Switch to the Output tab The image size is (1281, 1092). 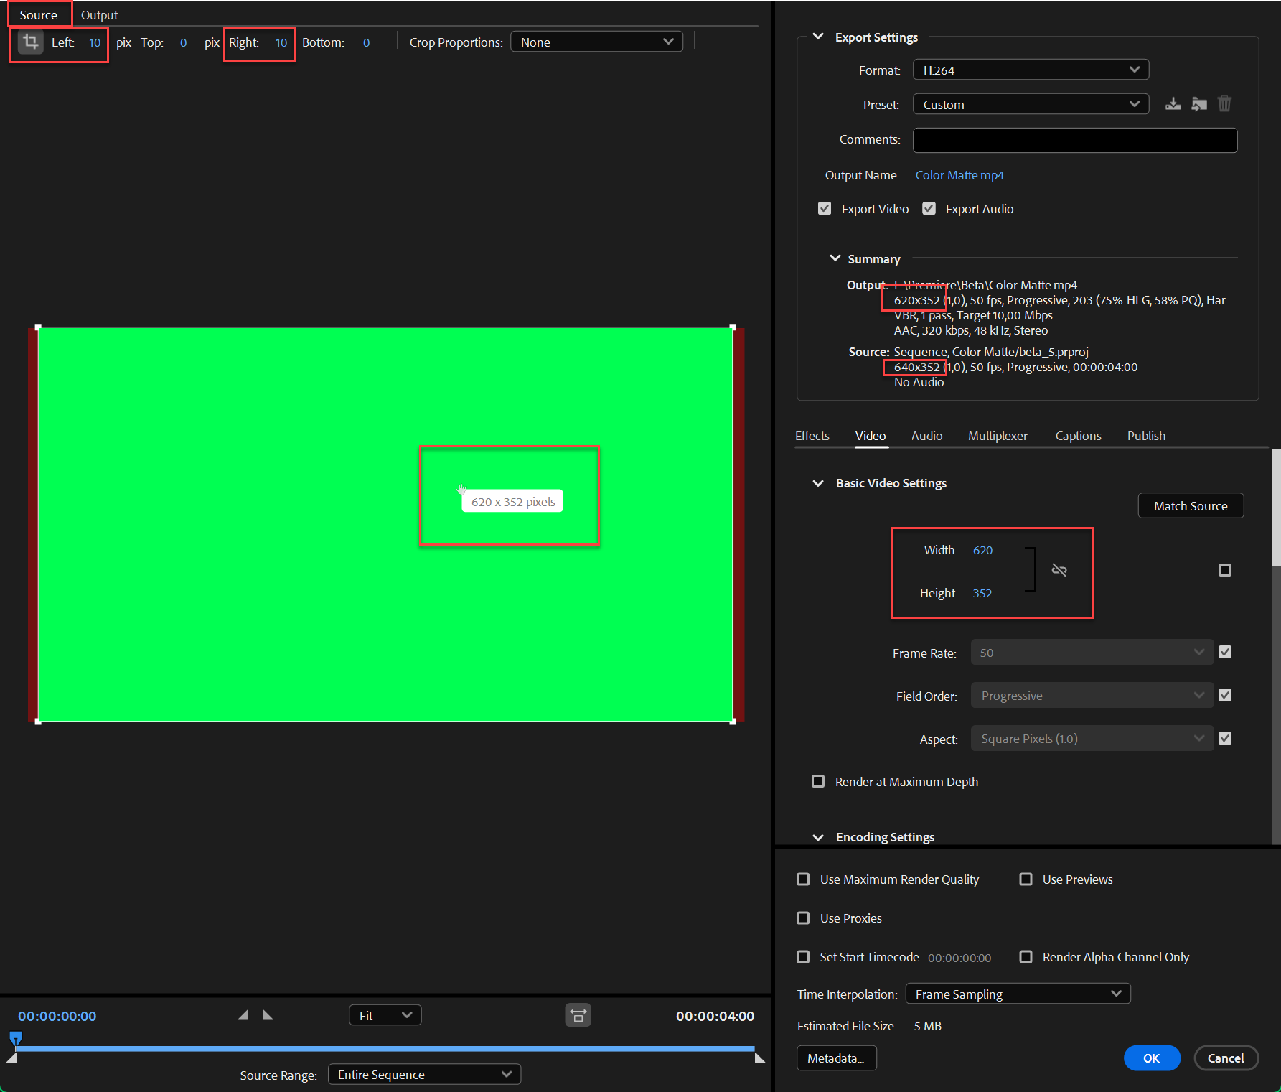coord(98,14)
